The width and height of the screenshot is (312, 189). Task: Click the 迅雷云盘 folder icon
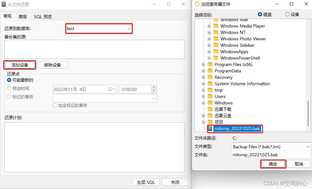click(x=210, y=116)
